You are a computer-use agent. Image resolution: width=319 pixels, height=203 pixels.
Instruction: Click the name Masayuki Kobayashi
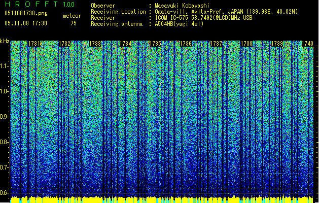(x=182, y=6)
